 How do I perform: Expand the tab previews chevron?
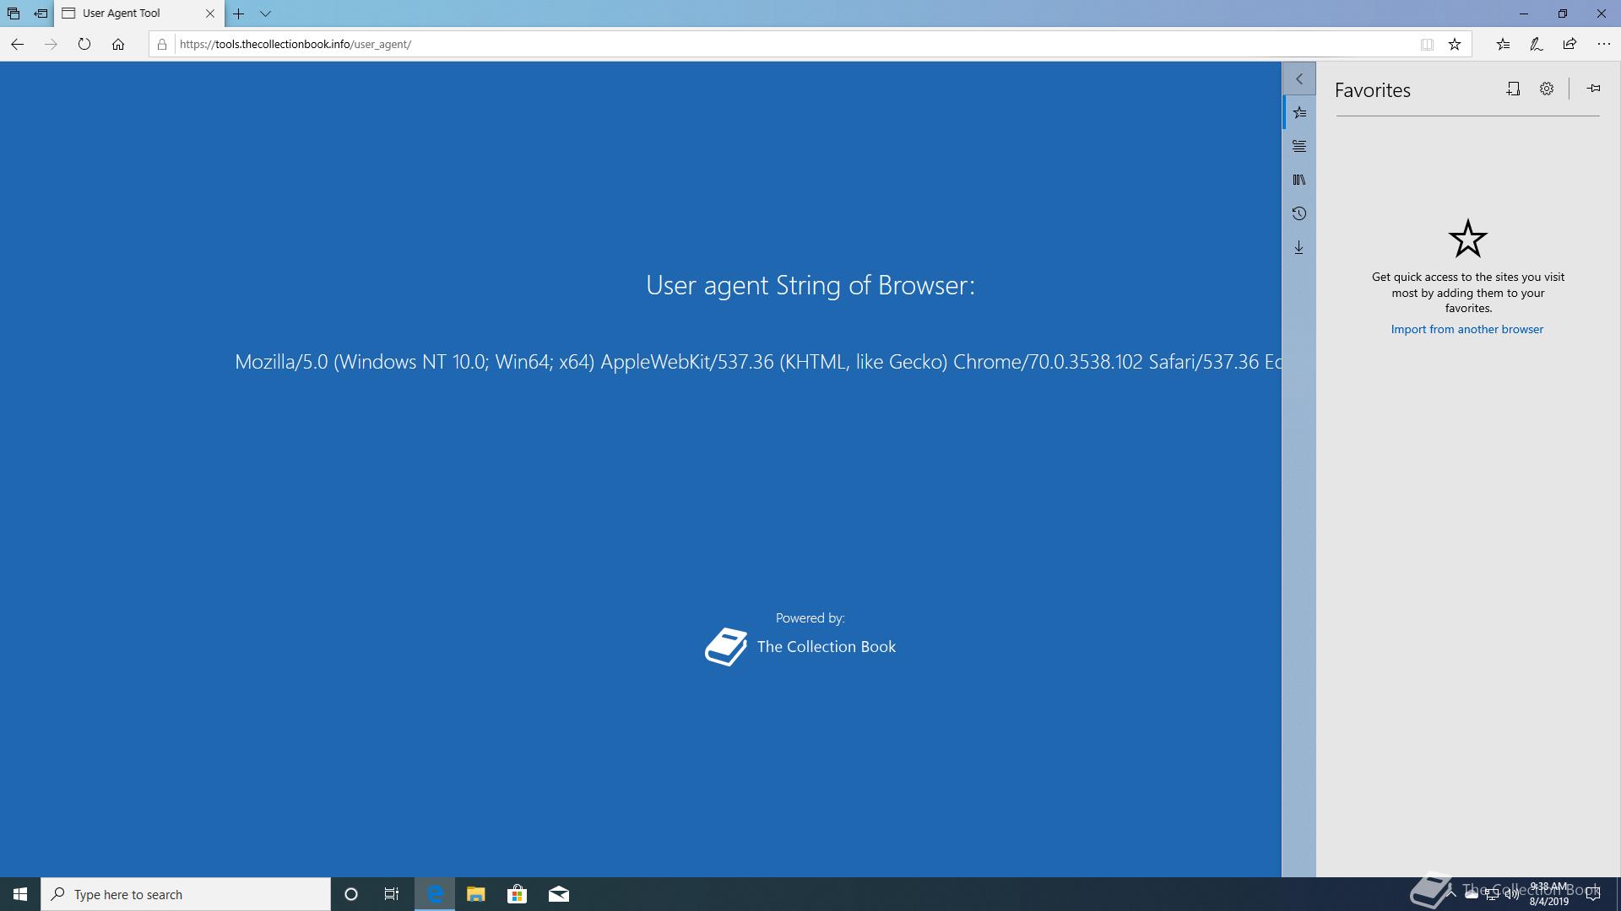[x=265, y=13]
